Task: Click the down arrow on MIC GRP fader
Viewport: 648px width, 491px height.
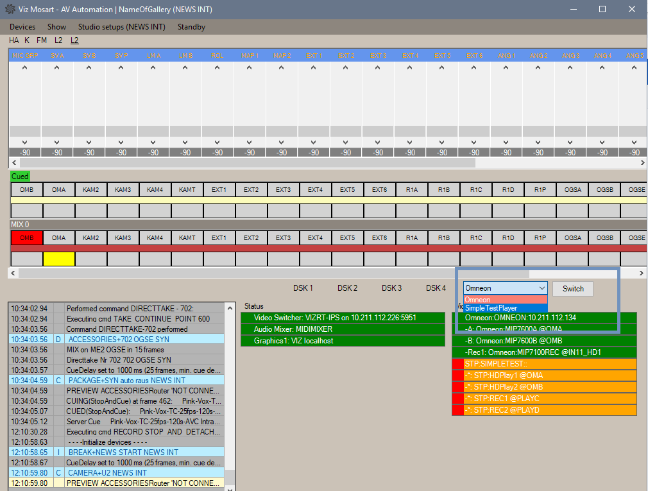Action: 25,142
